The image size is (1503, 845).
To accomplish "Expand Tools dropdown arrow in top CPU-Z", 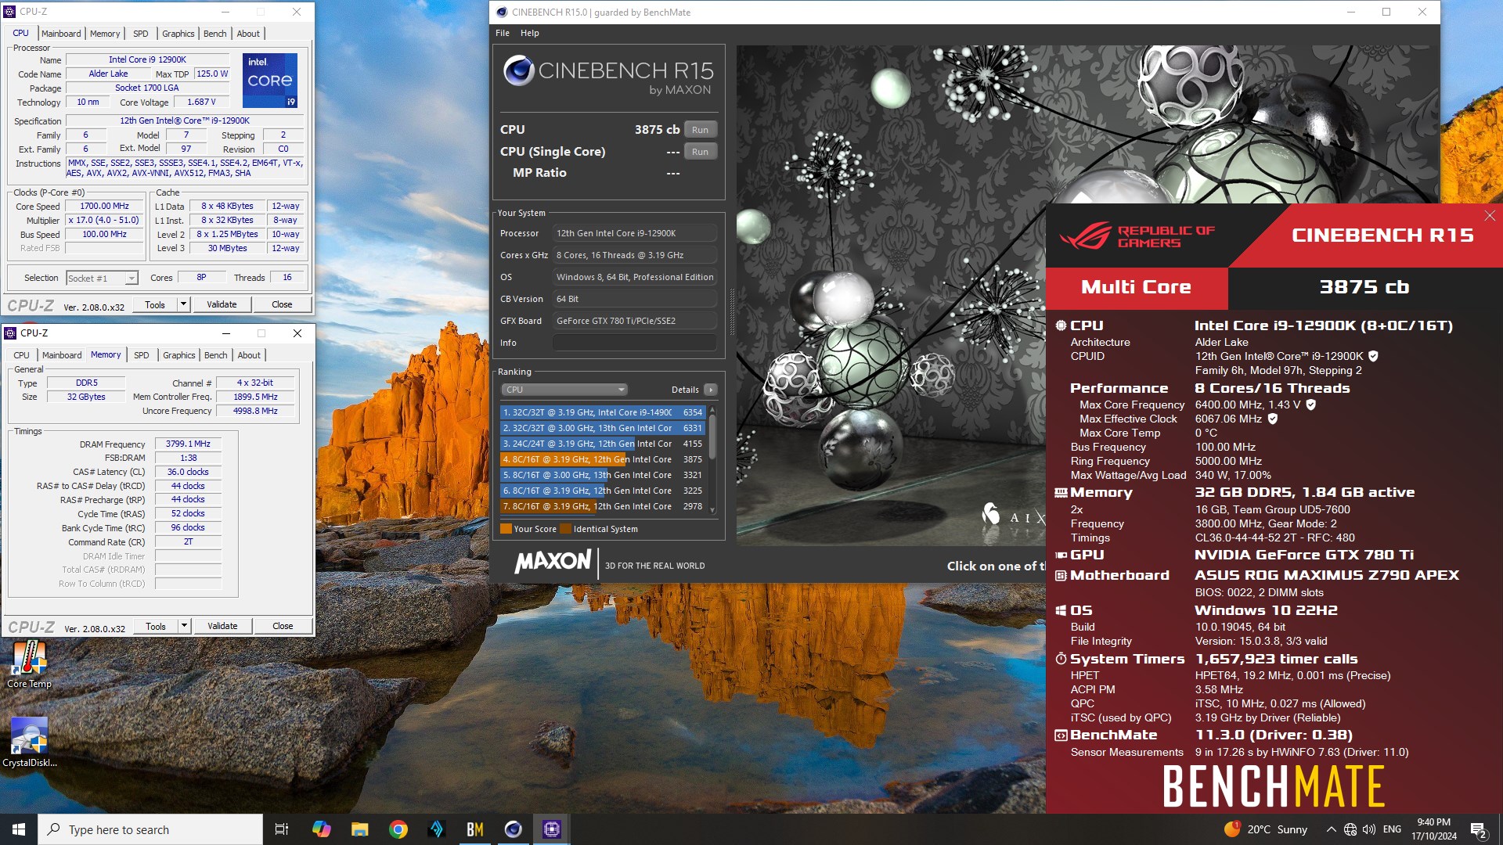I will tap(184, 304).
